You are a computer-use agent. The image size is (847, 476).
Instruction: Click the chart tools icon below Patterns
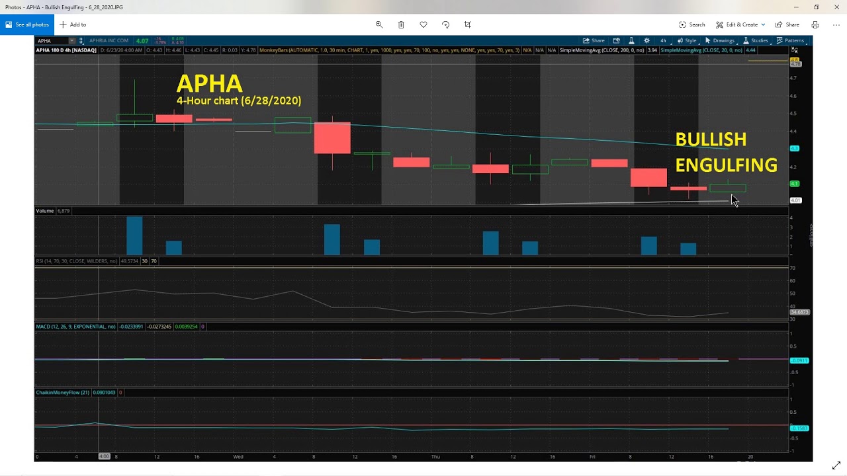(x=795, y=50)
